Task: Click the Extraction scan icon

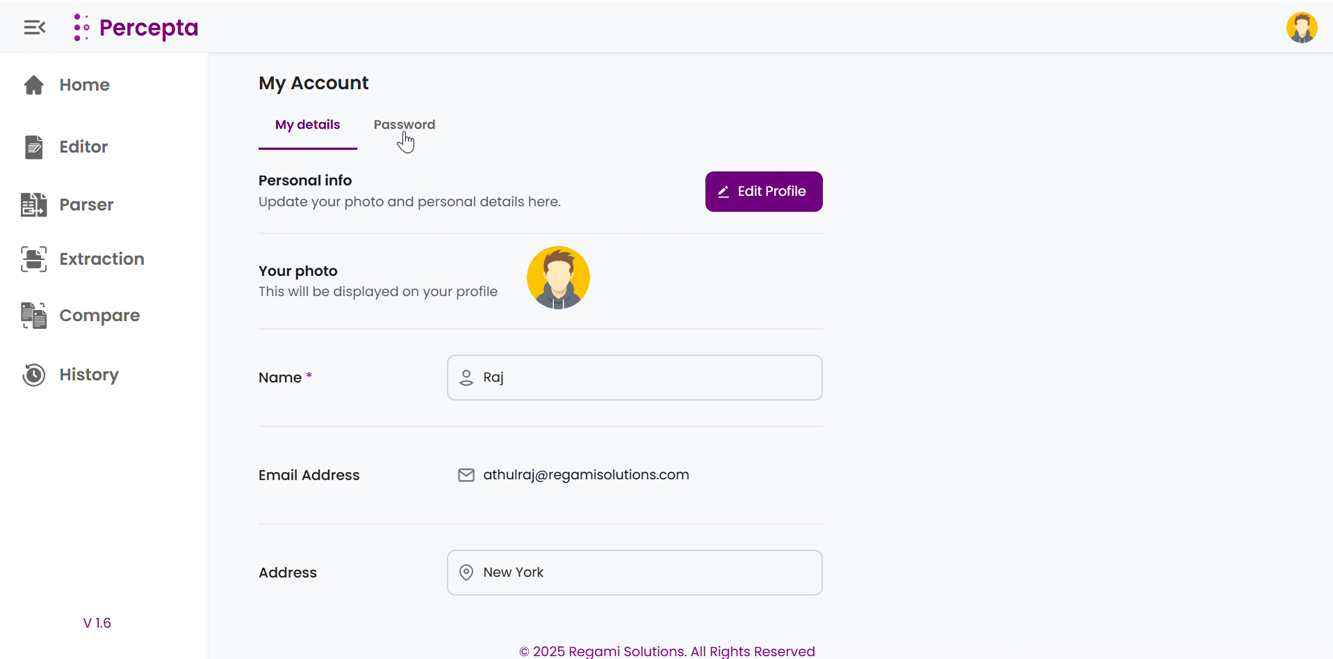Action: (x=33, y=259)
